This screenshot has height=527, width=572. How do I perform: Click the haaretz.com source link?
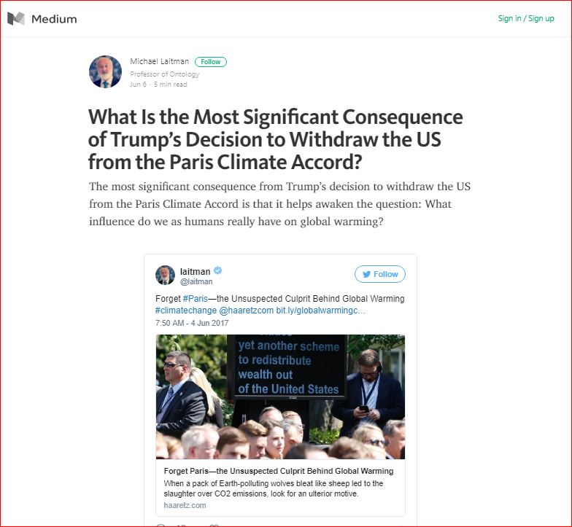tap(185, 505)
